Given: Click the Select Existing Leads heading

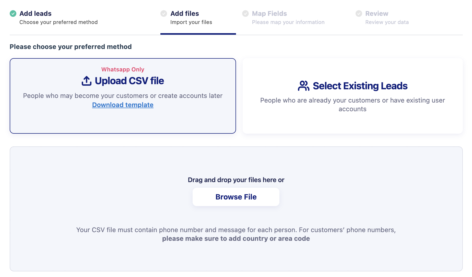Looking at the screenshot, I should click(x=360, y=86).
